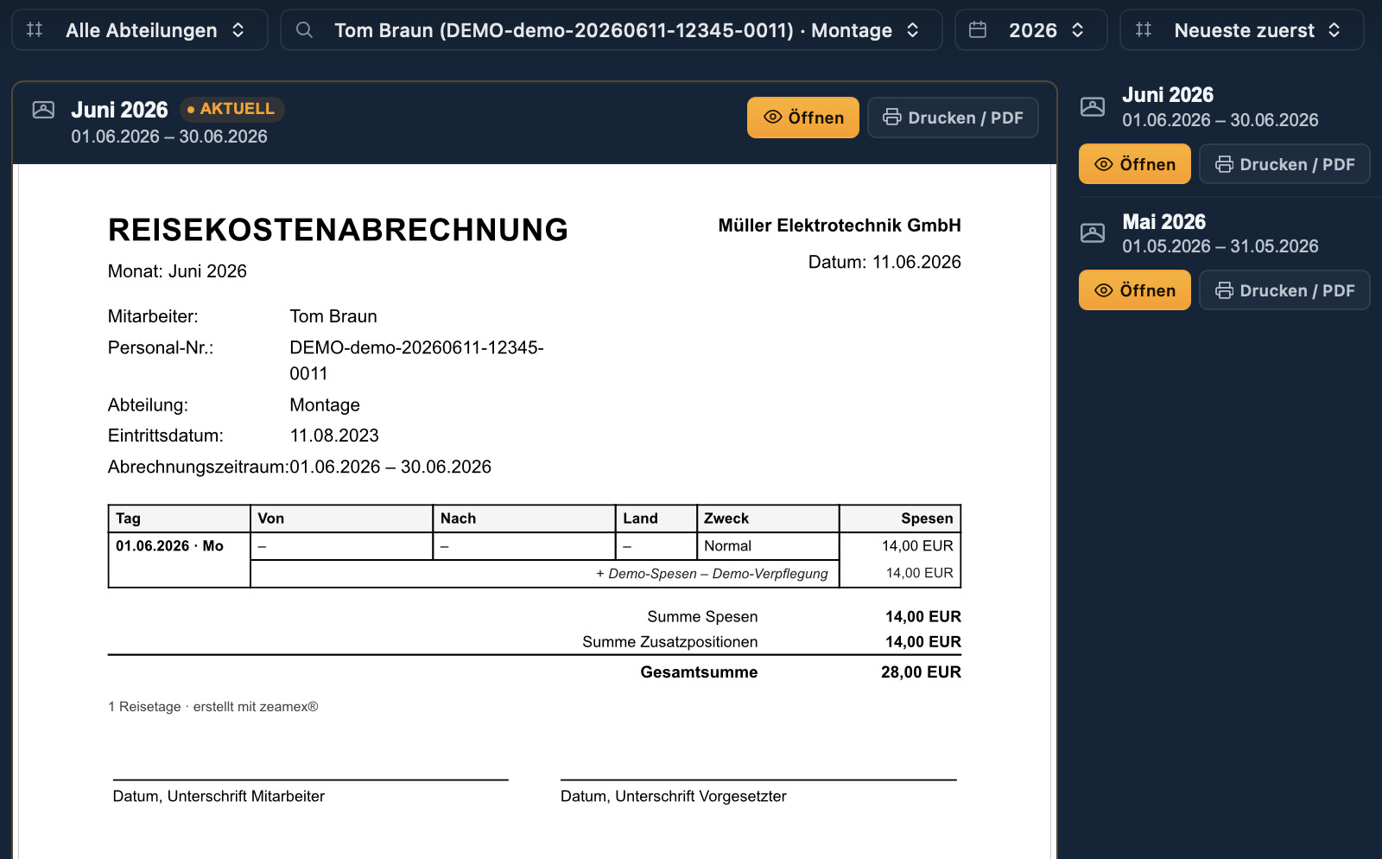Click the document icon next to main Juni 2026 title
Viewport: 1382px width, 859px height.
tap(43, 110)
